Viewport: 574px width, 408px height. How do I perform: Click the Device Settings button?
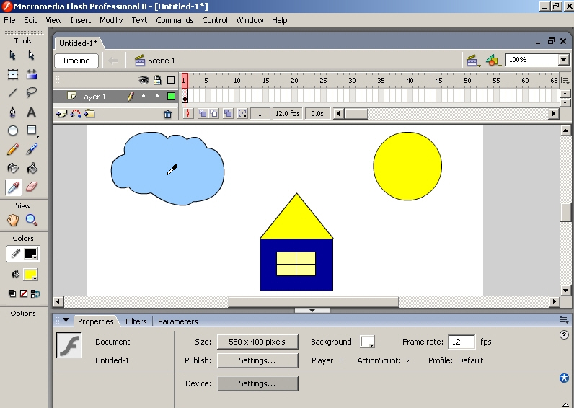click(257, 383)
